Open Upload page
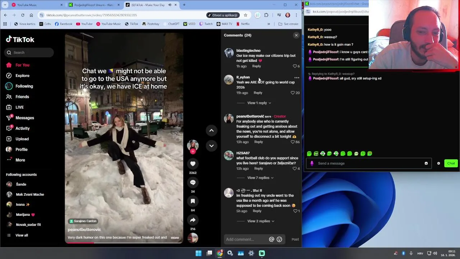This screenshot has height=259, width=460. tap(22, 139)
